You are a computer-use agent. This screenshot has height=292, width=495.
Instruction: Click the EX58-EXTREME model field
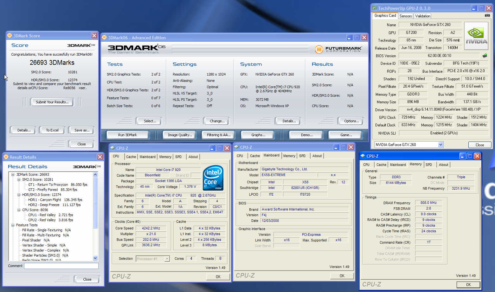click(x=288, y=175)
